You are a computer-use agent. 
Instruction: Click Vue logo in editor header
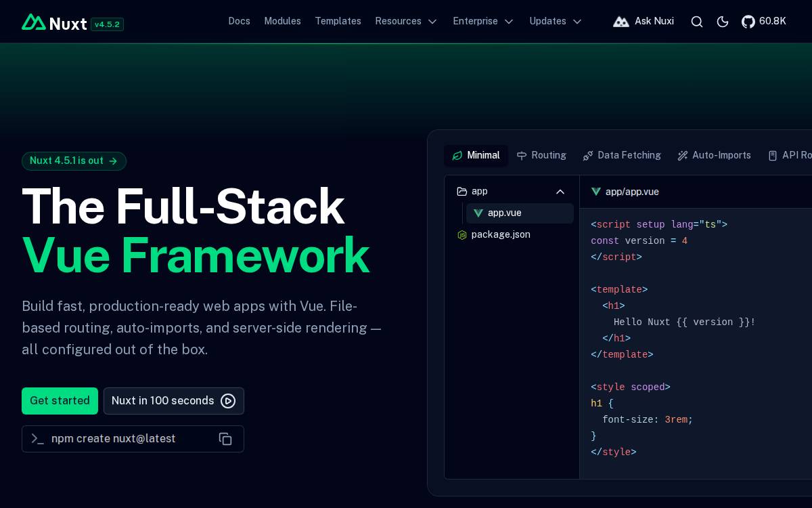[x=596, y=192]
